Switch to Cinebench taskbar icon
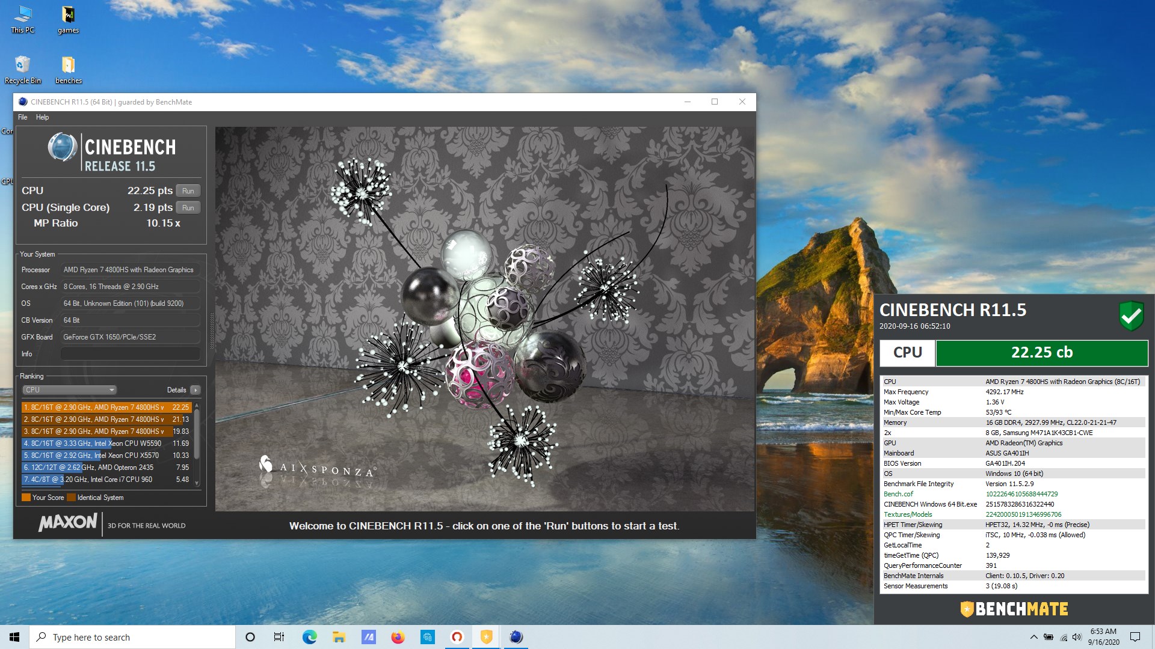 pyautogui.click(x=516, y=637)
